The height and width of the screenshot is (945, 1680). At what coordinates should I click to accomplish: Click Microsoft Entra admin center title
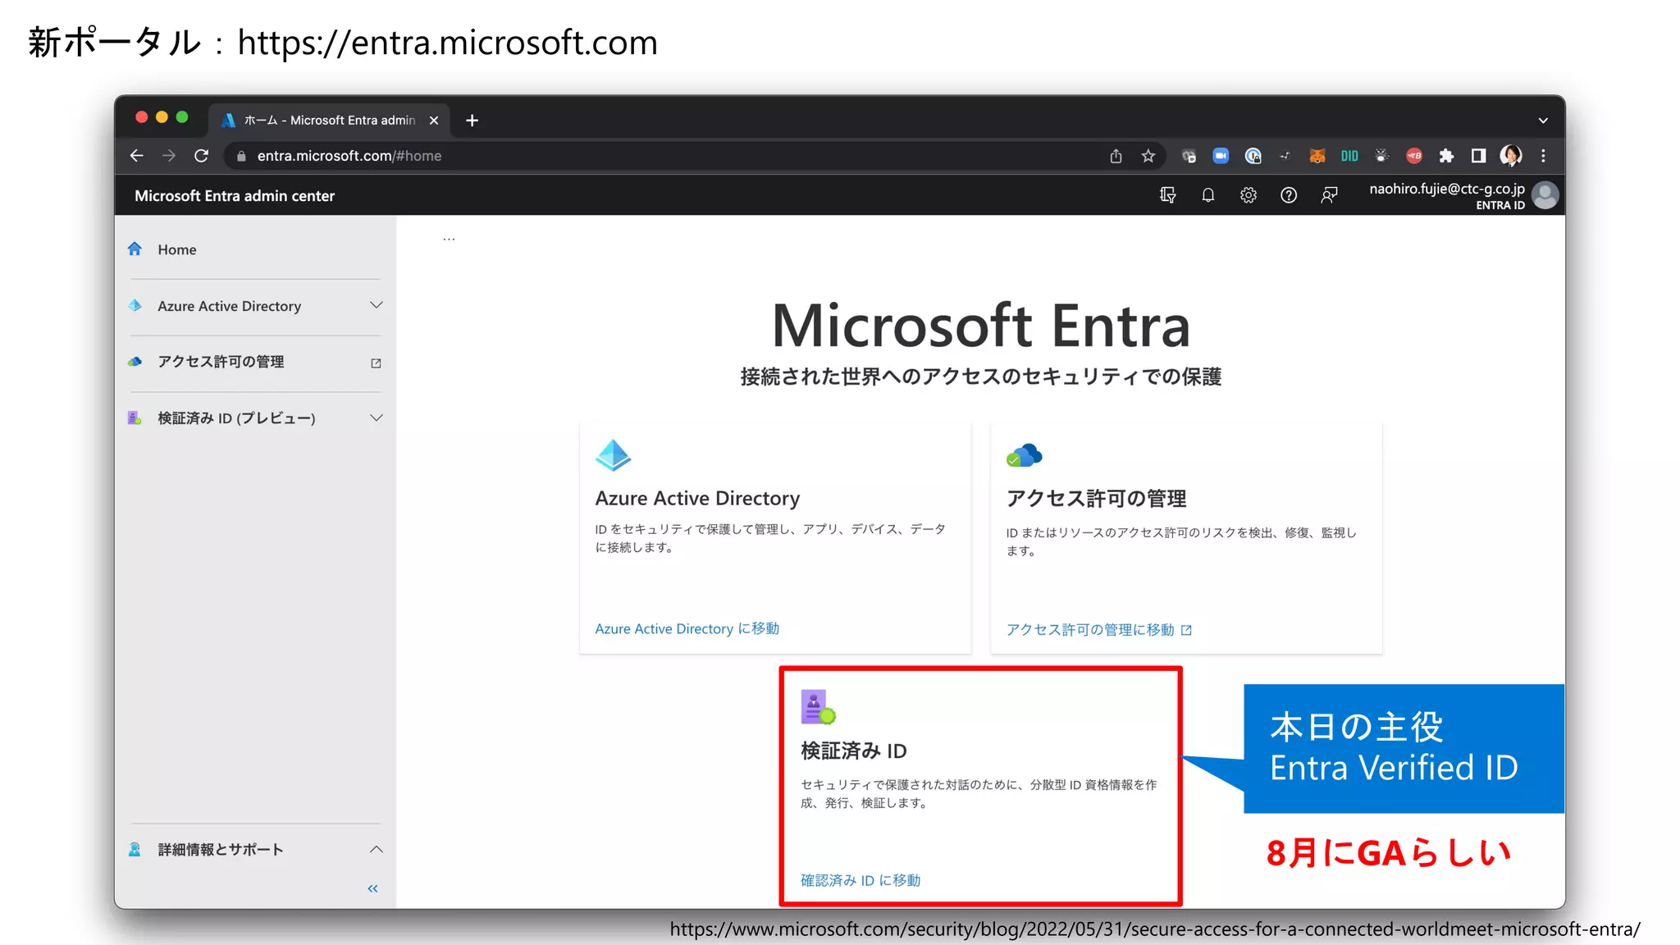(235, 196)
